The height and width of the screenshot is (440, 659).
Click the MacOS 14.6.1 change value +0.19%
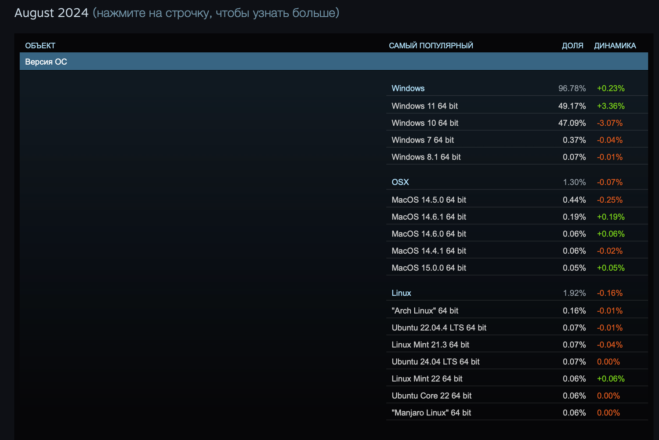click(x=611, y=217)
